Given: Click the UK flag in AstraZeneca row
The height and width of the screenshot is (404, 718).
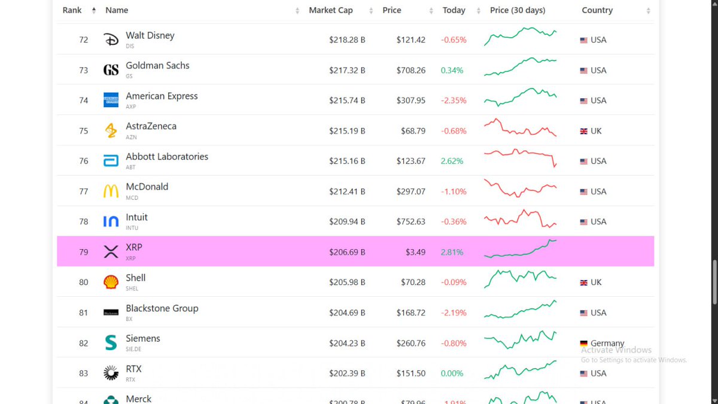Looking at the screenshot, I should [x=584, y=131].
